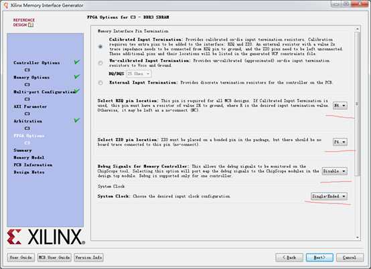Select Calibrated Input Termination radio button
Image resolution: width=371 pixels, height=269 pixels.
tap(100, 47)
